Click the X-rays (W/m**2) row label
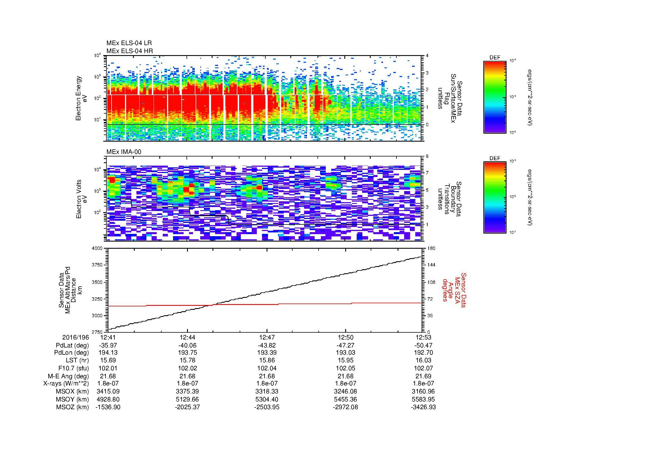 66,383
